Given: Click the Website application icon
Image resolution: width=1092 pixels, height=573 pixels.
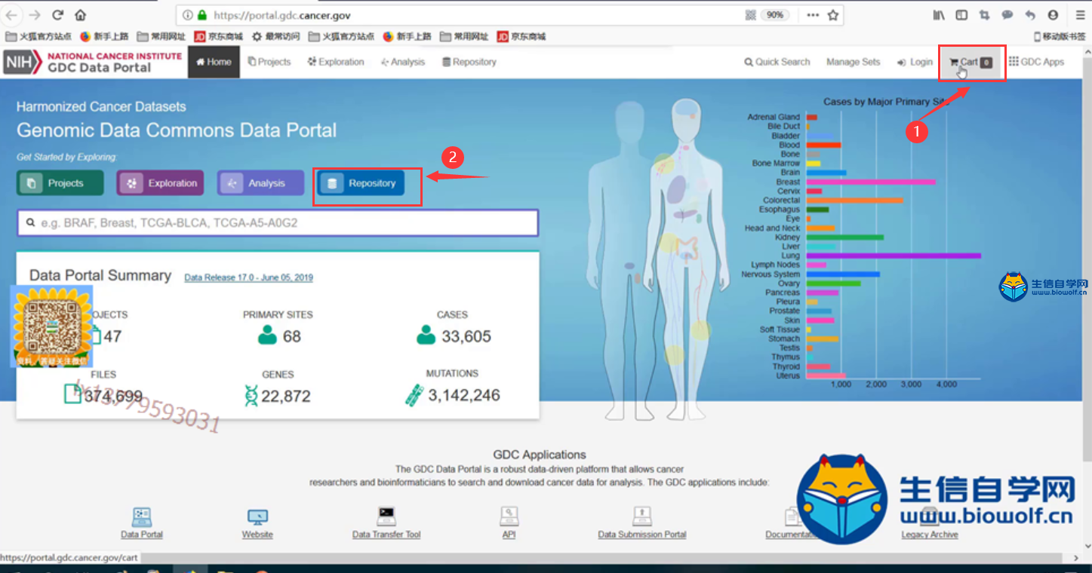Looking at the screenshot, I should (x=257, y=517).
